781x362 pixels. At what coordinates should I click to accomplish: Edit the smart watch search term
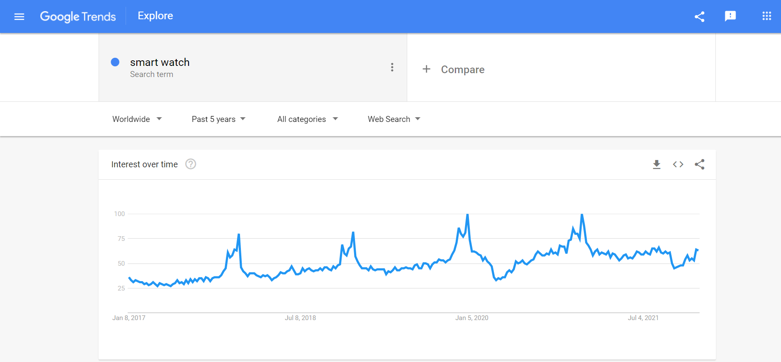click(160, 62)
